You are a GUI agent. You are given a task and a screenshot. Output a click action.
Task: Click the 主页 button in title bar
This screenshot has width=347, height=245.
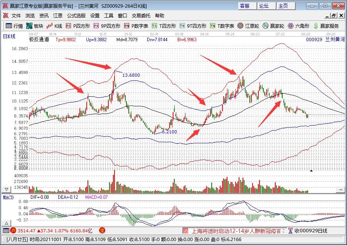[286, 6]
